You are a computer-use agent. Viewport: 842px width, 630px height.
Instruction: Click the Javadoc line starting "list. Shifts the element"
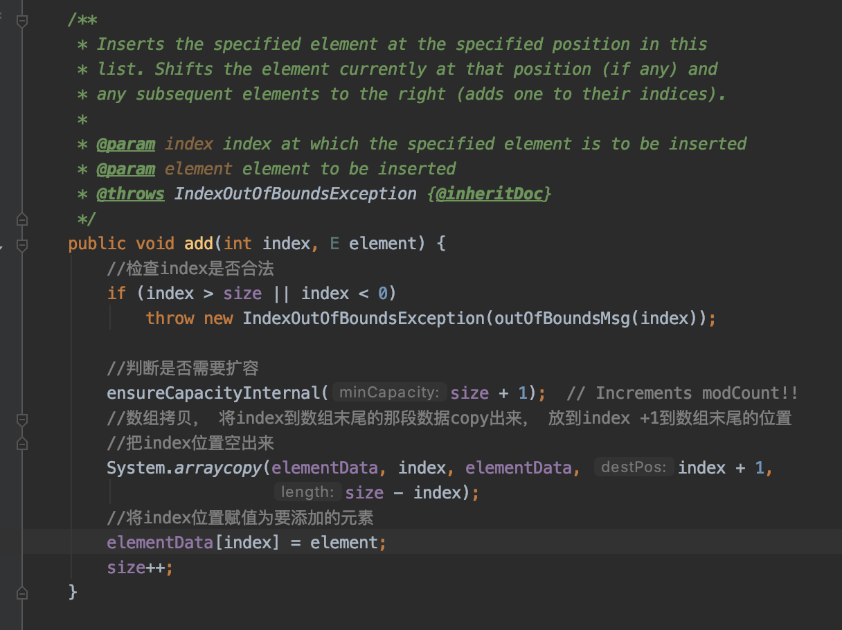[406, 69]
